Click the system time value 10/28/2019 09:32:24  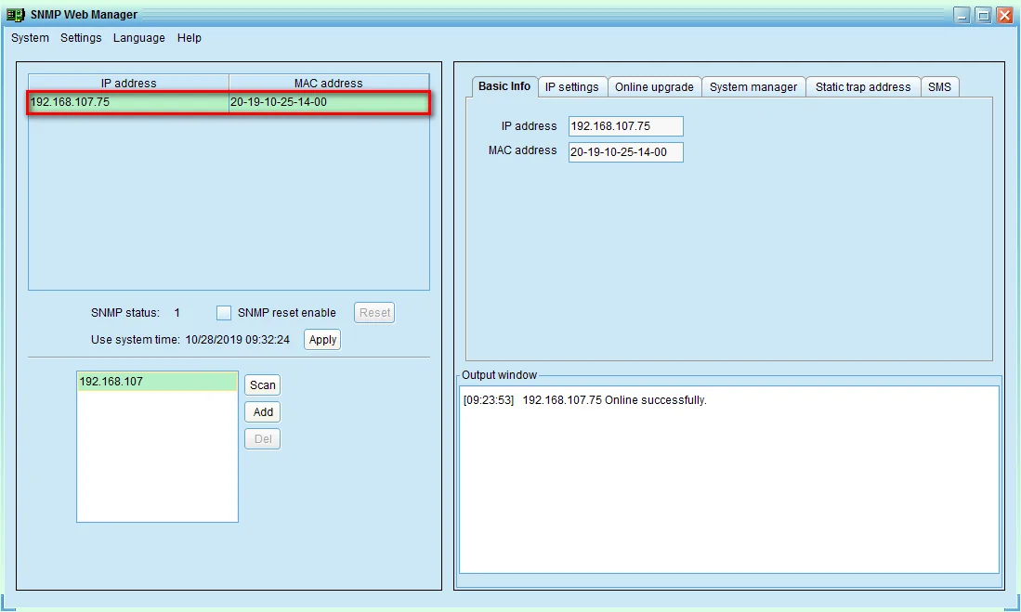[x=237, y=339]
